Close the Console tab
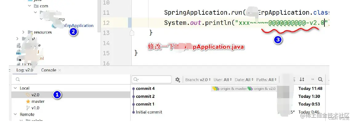 [60, 70]
